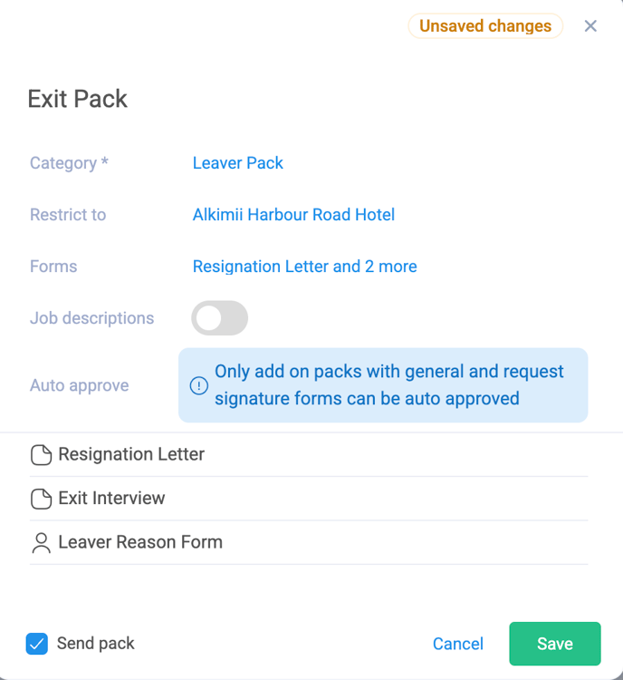Click the Exit Interview document icon

tap(41, 499)
